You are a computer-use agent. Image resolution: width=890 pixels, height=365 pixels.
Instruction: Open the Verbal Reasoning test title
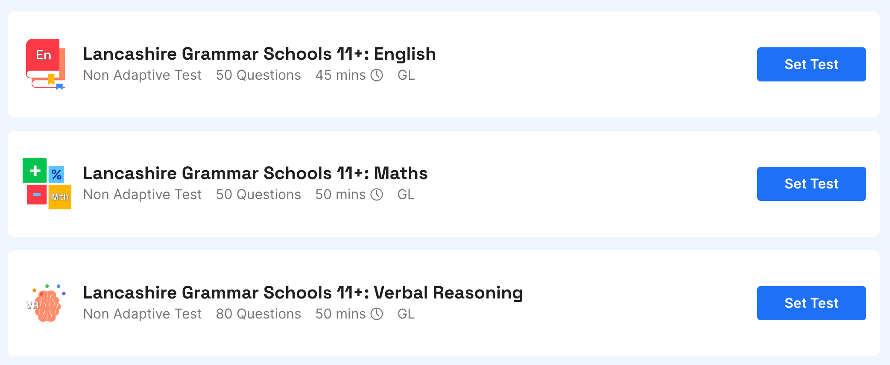[303, 293]
